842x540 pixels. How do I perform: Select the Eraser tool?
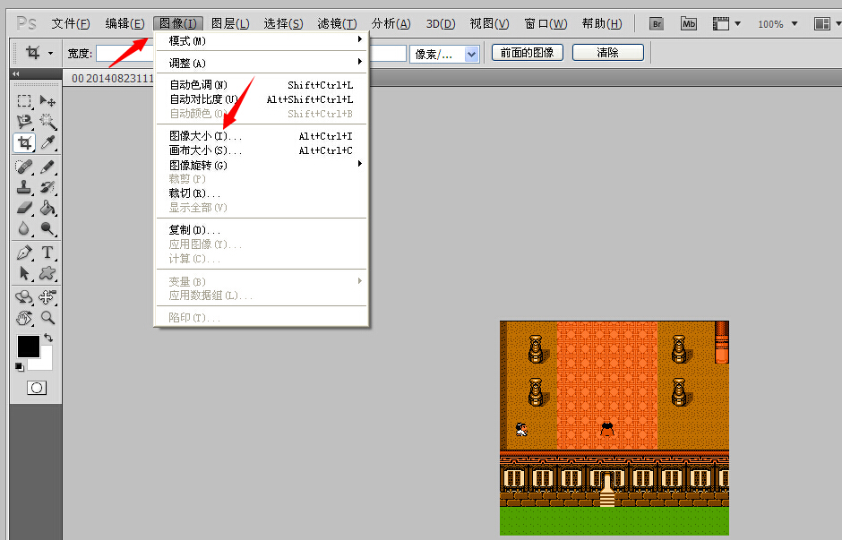pos(23,208)
